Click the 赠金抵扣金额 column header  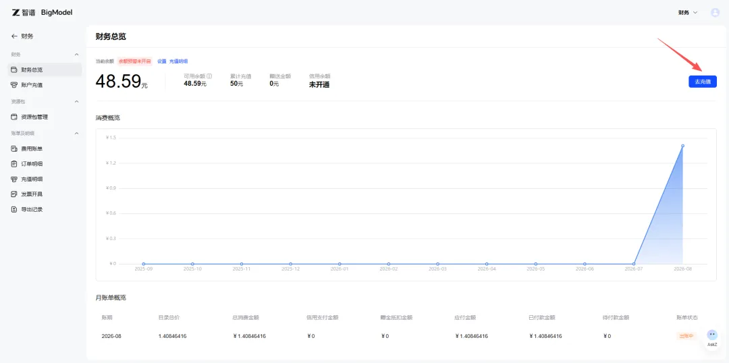coord(397,317)
